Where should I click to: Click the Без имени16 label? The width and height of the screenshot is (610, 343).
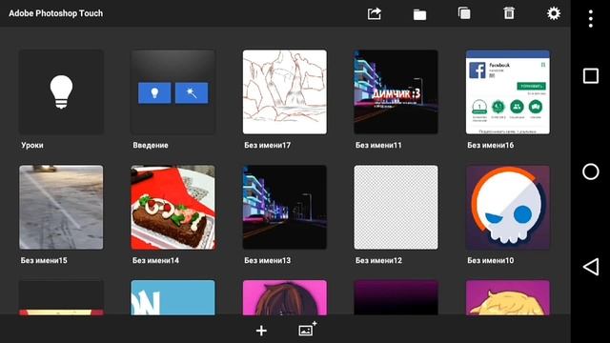click(x=491, y=146)
